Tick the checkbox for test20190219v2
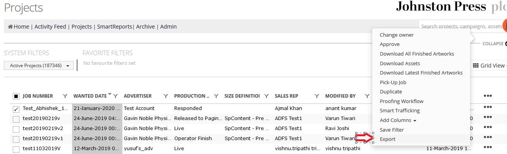 (x=16, y=129)
